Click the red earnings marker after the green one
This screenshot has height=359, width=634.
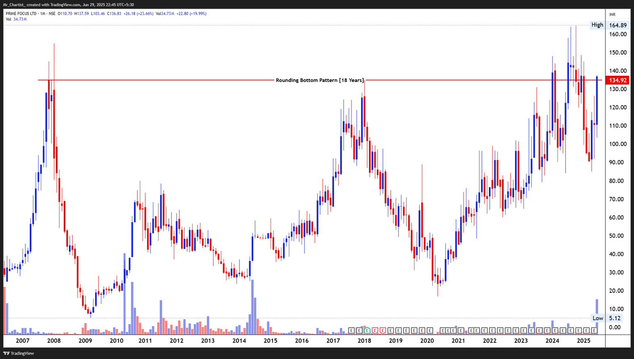click(x=375, y=330)
